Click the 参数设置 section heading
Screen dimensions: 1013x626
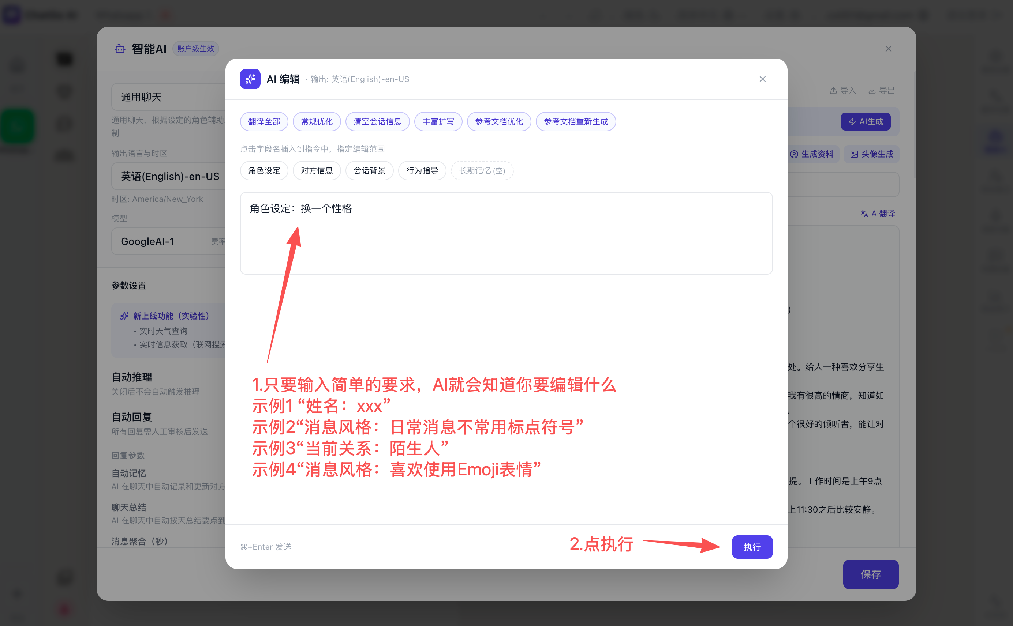(129, 285)
